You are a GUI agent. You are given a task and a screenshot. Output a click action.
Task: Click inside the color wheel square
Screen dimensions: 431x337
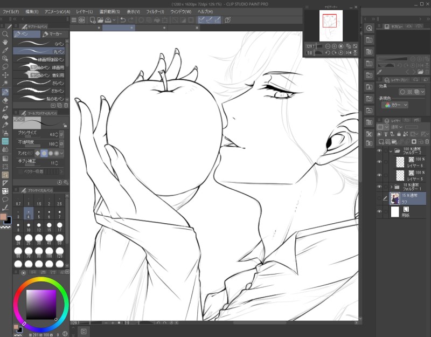click(41, 305)
